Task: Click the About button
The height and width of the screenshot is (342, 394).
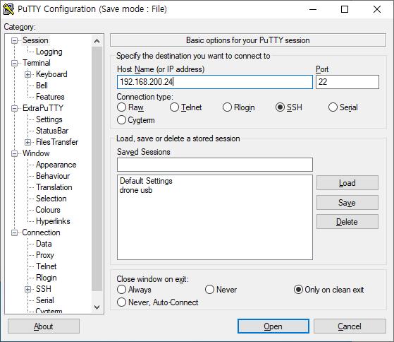Action: 44,326
